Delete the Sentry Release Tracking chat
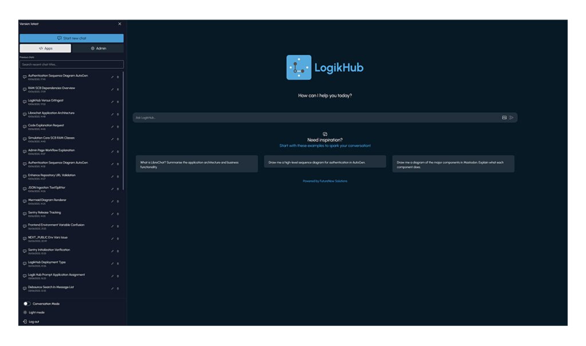Image resolution: width=586 pixels, height=346 pixels. click(118, 214)
